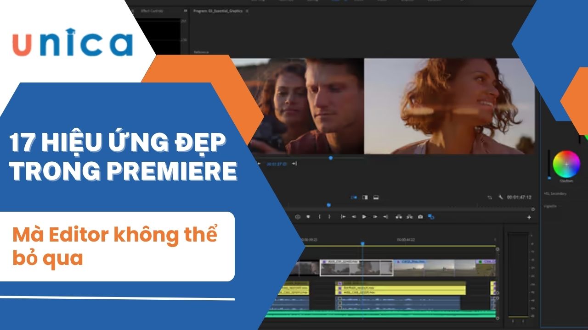
Task: Play the program monitor video
Action: click(x=364, y=217)
